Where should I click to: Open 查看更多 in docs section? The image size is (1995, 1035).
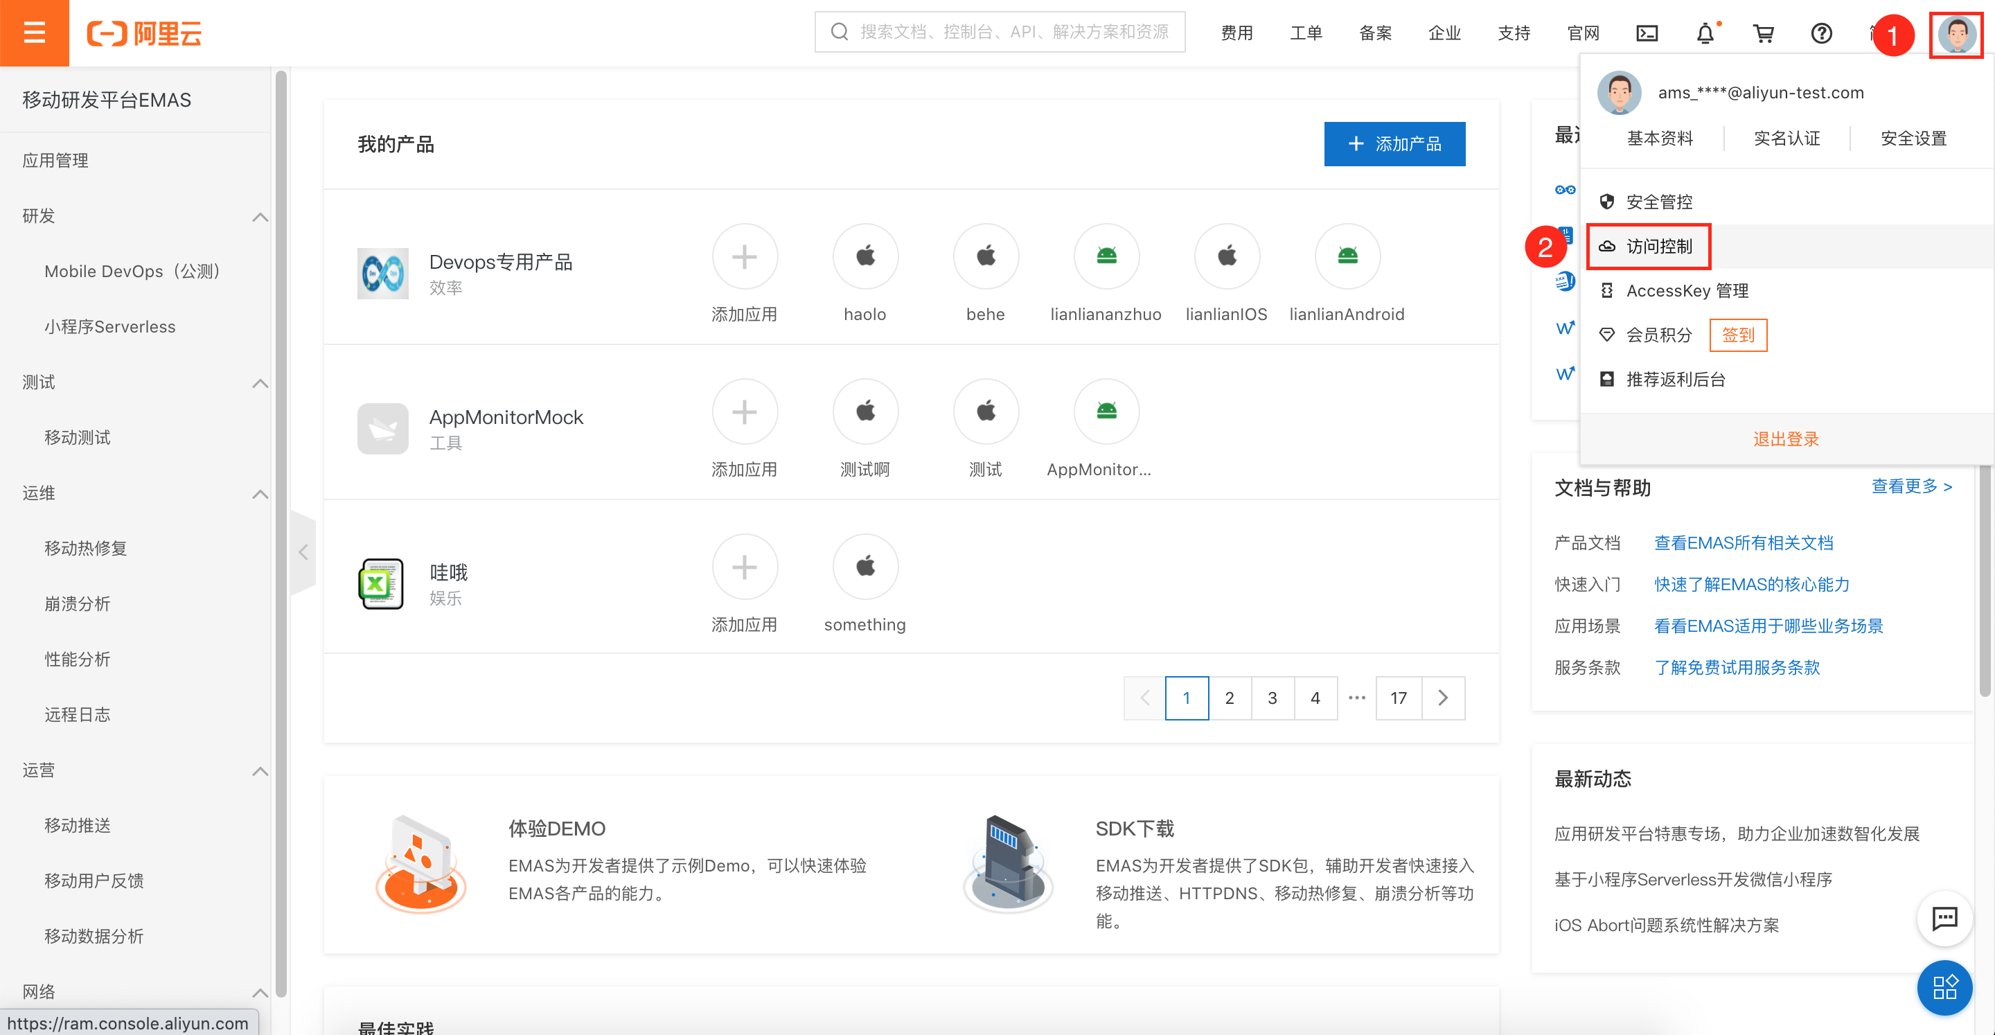(1911, 486)
